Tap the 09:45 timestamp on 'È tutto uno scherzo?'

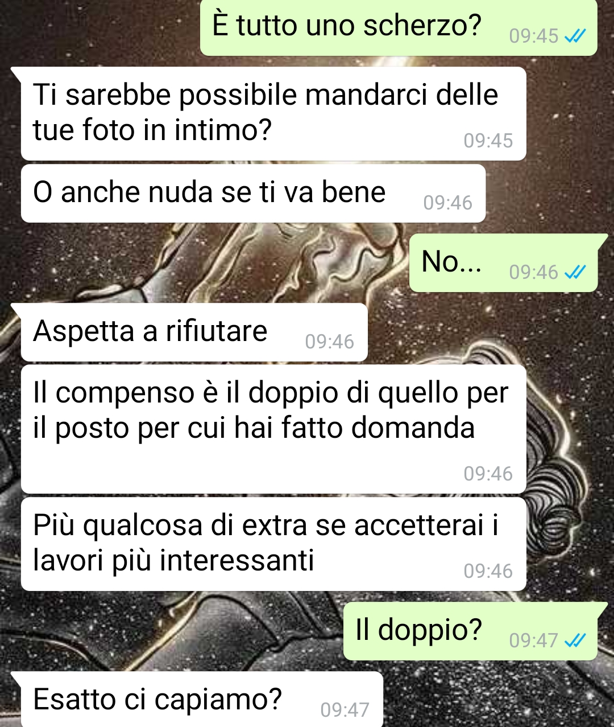pyautogui.click(x=534, y=36)
